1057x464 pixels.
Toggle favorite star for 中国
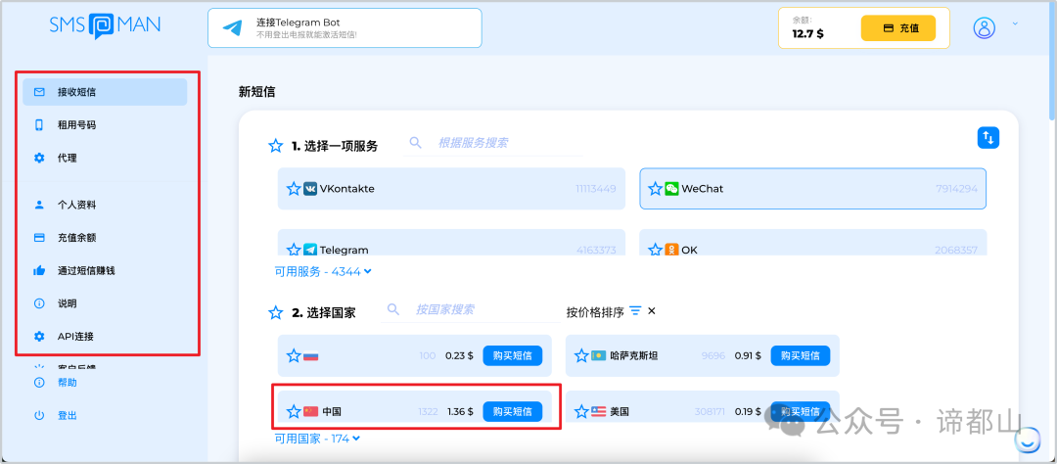click(293, 412)
